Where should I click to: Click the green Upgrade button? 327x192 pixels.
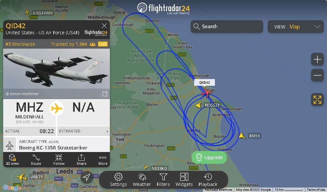point(209,157)
